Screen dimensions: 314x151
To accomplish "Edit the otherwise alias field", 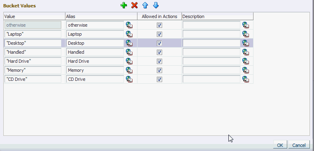I will 95,25.
